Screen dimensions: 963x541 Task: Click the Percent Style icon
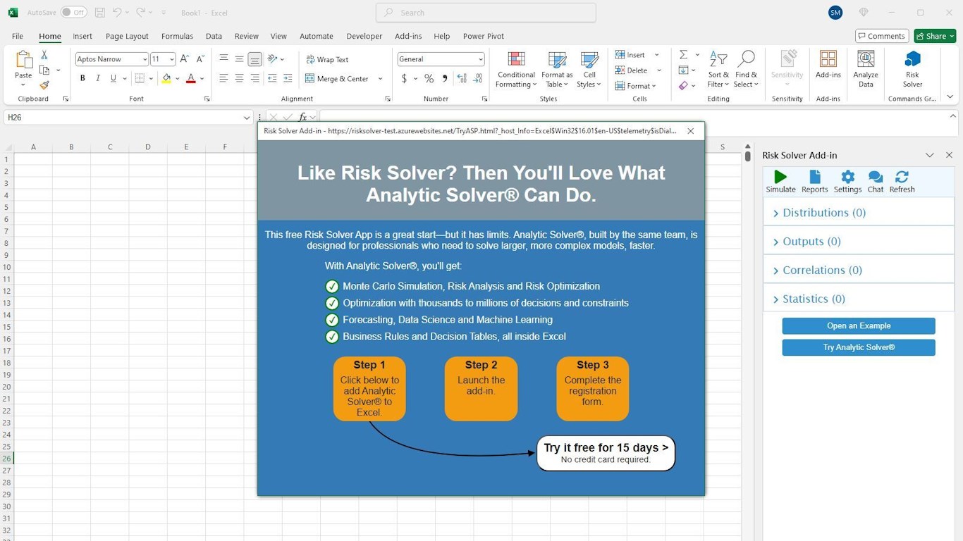tap(429, 78)
